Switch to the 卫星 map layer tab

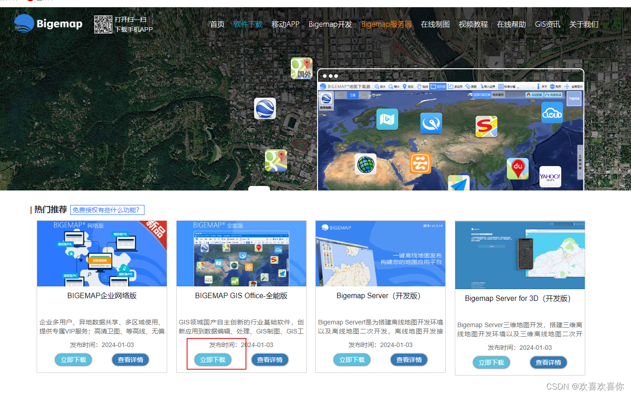click(352, 95)
